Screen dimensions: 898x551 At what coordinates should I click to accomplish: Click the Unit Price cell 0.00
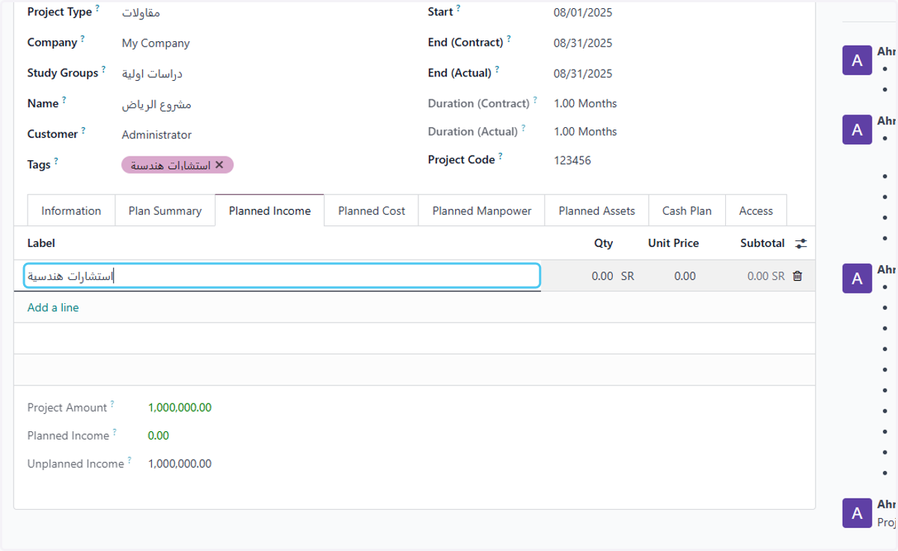(x=685, y=276)
